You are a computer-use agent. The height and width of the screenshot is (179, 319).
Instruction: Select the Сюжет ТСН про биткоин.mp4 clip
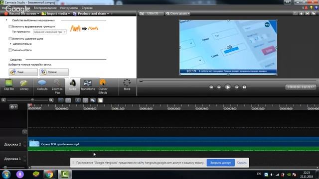[x=173, y=144]
